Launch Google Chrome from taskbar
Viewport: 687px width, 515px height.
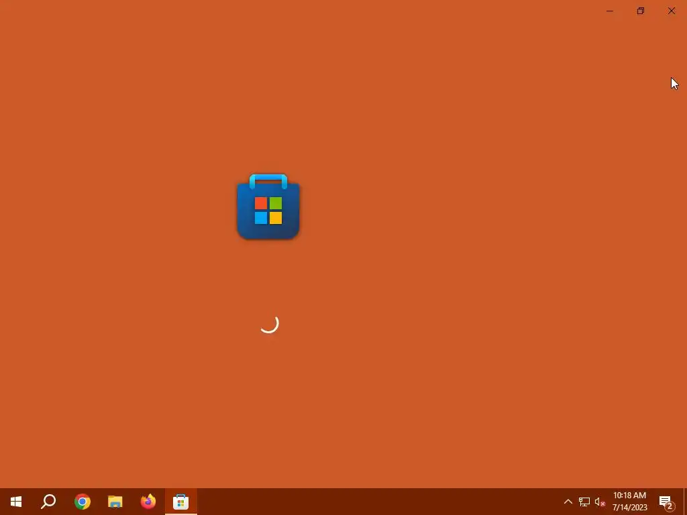[x=83, y=502]
